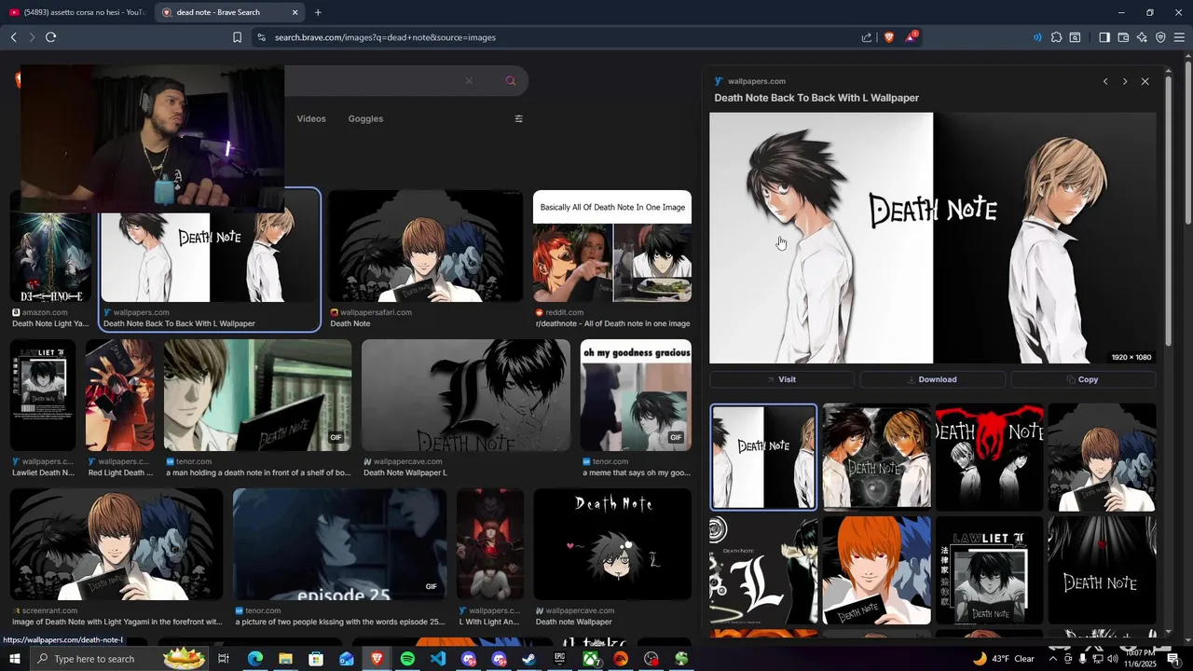
Task: Open a new browser tab
Action: coord(318,12)
